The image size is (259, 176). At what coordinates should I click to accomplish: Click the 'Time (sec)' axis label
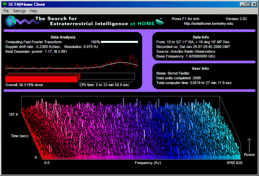[x=19, y=136]
